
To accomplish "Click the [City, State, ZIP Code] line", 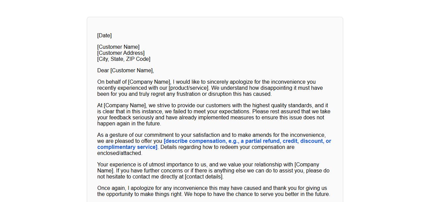I will click(123, 59).
